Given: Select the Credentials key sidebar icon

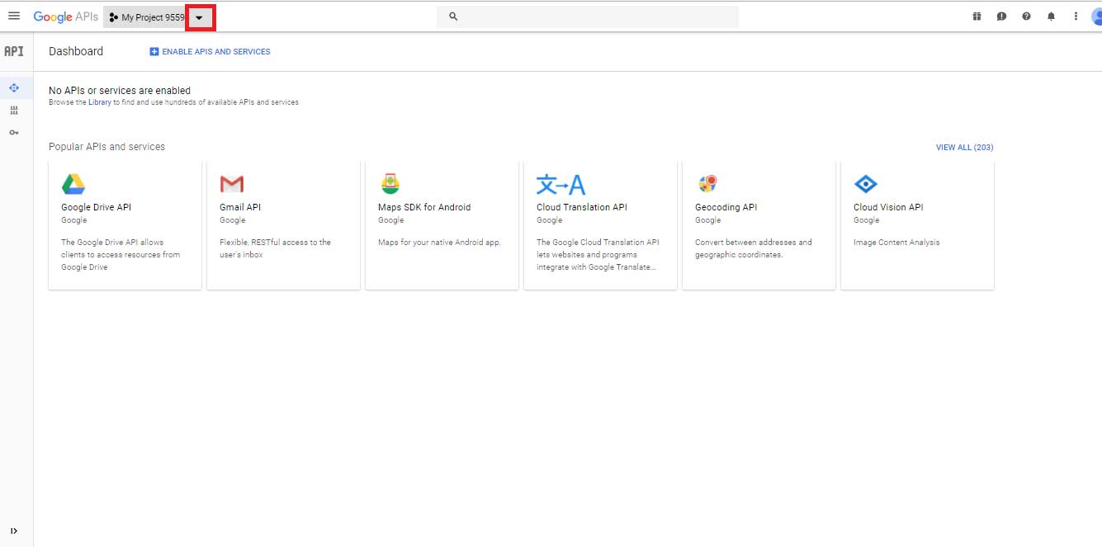Looking at the screenshot, I should point(14,132).
